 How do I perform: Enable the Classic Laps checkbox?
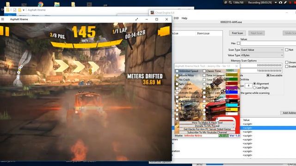click(204, 93)
